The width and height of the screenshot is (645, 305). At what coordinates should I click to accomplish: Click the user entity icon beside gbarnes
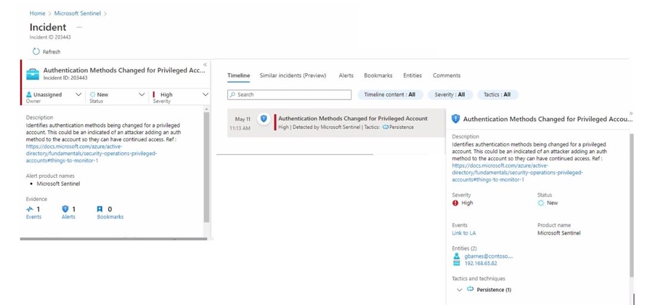pyautogui.click(x=456, y=256)
